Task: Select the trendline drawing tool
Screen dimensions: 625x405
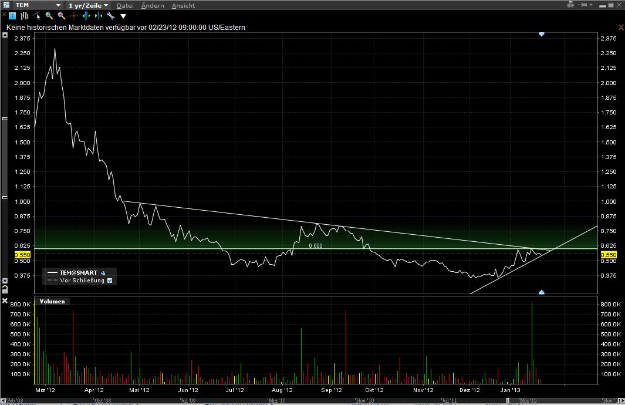Action: [x=37, y=16]
